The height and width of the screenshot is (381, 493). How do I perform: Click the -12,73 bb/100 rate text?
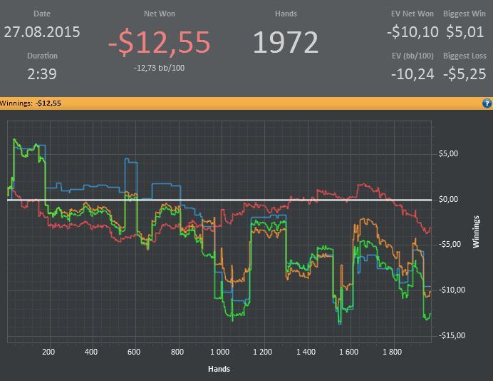click(159, 68)
